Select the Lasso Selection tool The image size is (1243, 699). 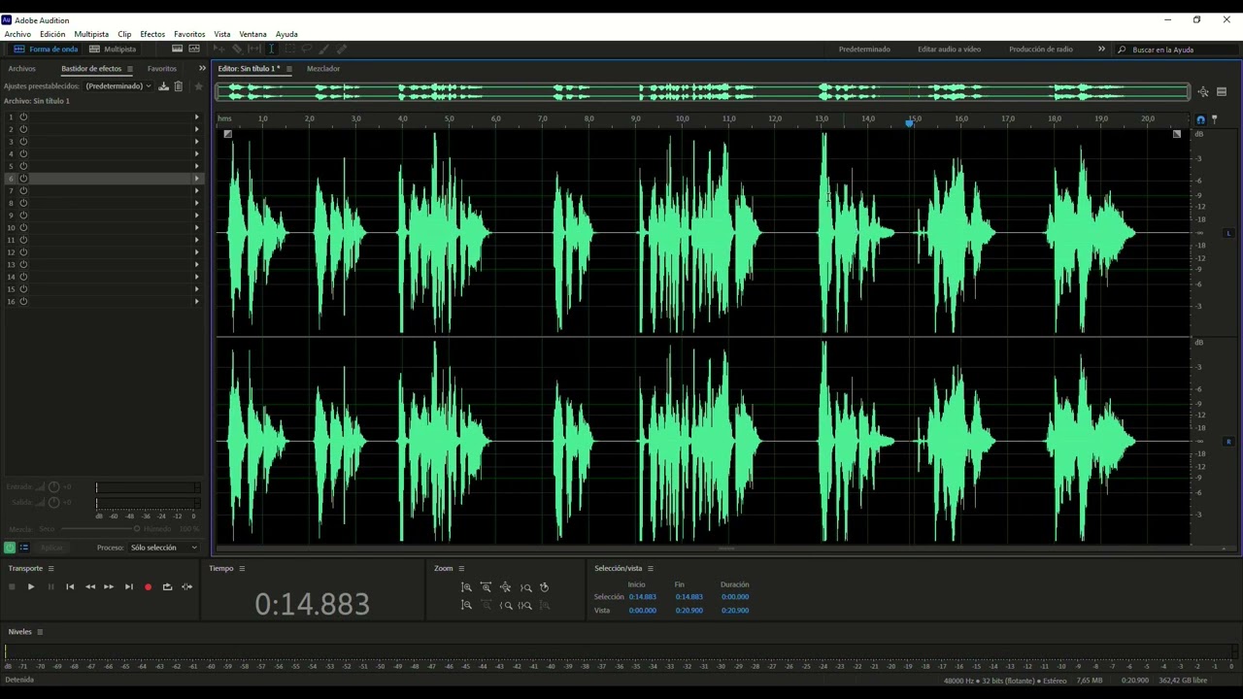[306, 49]
